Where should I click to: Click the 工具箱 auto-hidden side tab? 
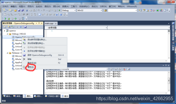tap(173, 46)
